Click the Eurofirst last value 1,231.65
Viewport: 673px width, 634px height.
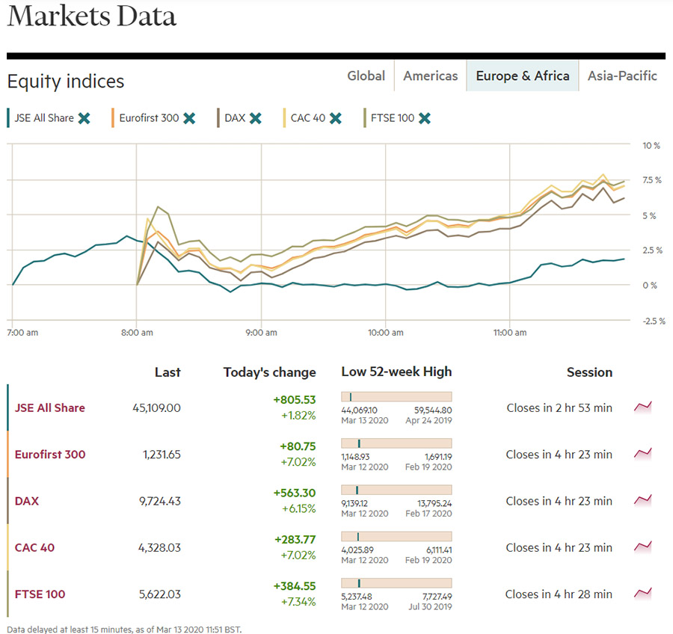pos(162,454)
